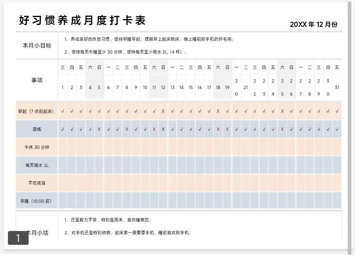Viewport: 355px width, 255px height.
Task: Click the red X in 早起 row, day 25
Action: [282, 111]
